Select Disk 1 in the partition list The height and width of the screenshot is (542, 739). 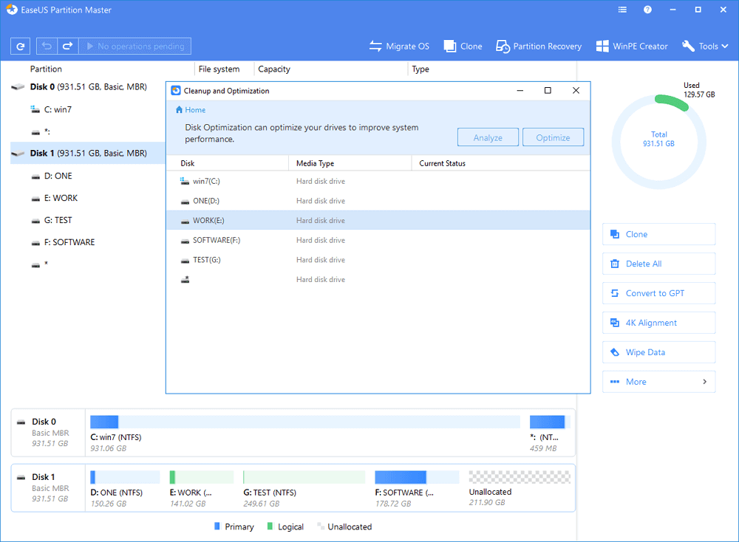pos(88,153)
